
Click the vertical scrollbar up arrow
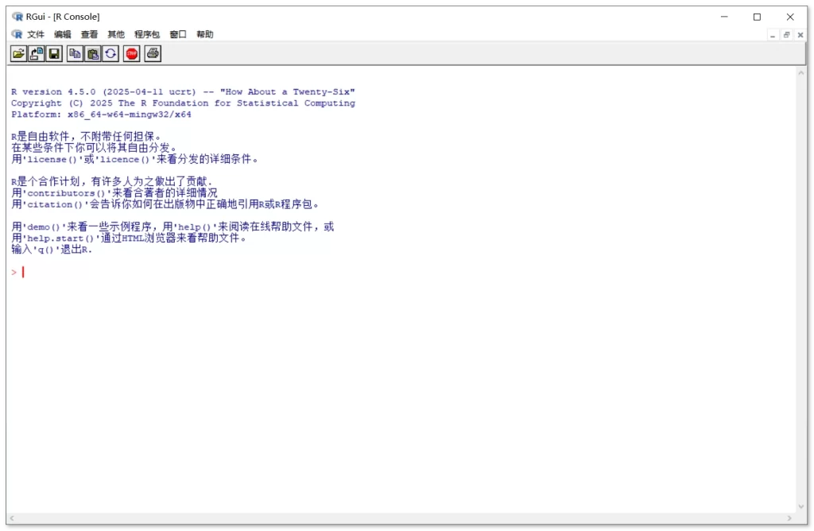pos(801,72)
